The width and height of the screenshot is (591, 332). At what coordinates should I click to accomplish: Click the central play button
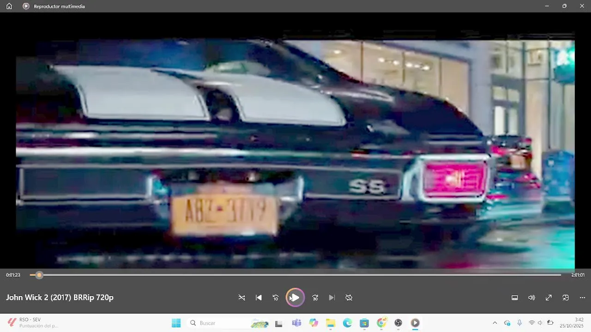(x=295, y=297)
